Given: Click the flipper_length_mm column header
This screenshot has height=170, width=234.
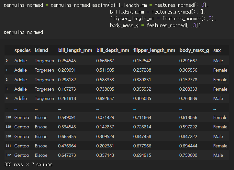Looking at the screenshot, I should [154, 50].
